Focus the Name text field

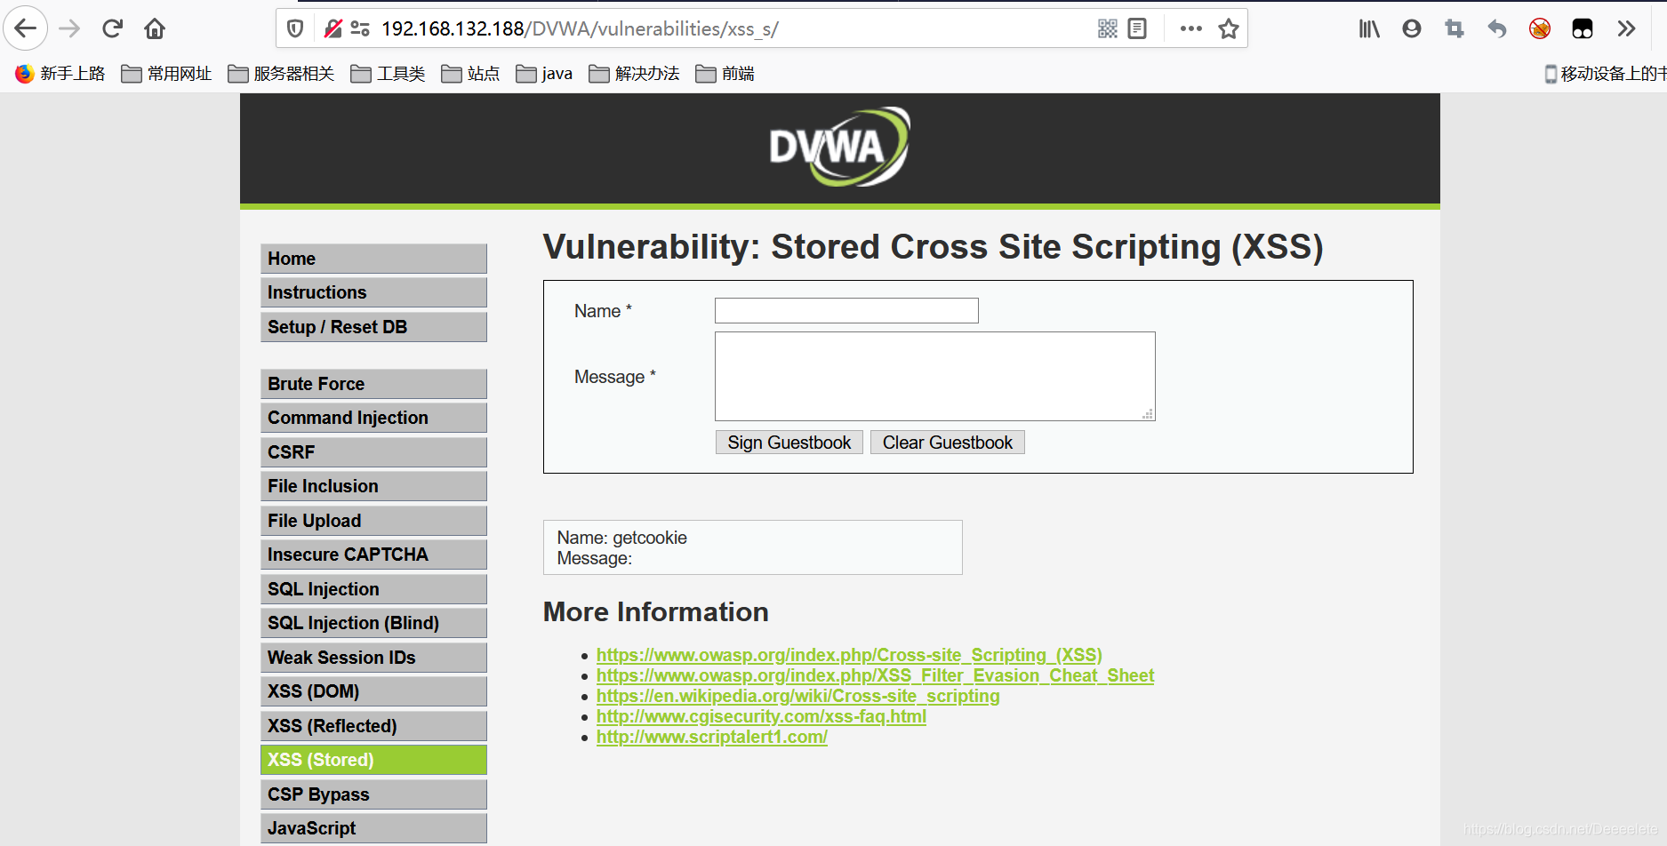pyautogui.click(x=846, y=310)
